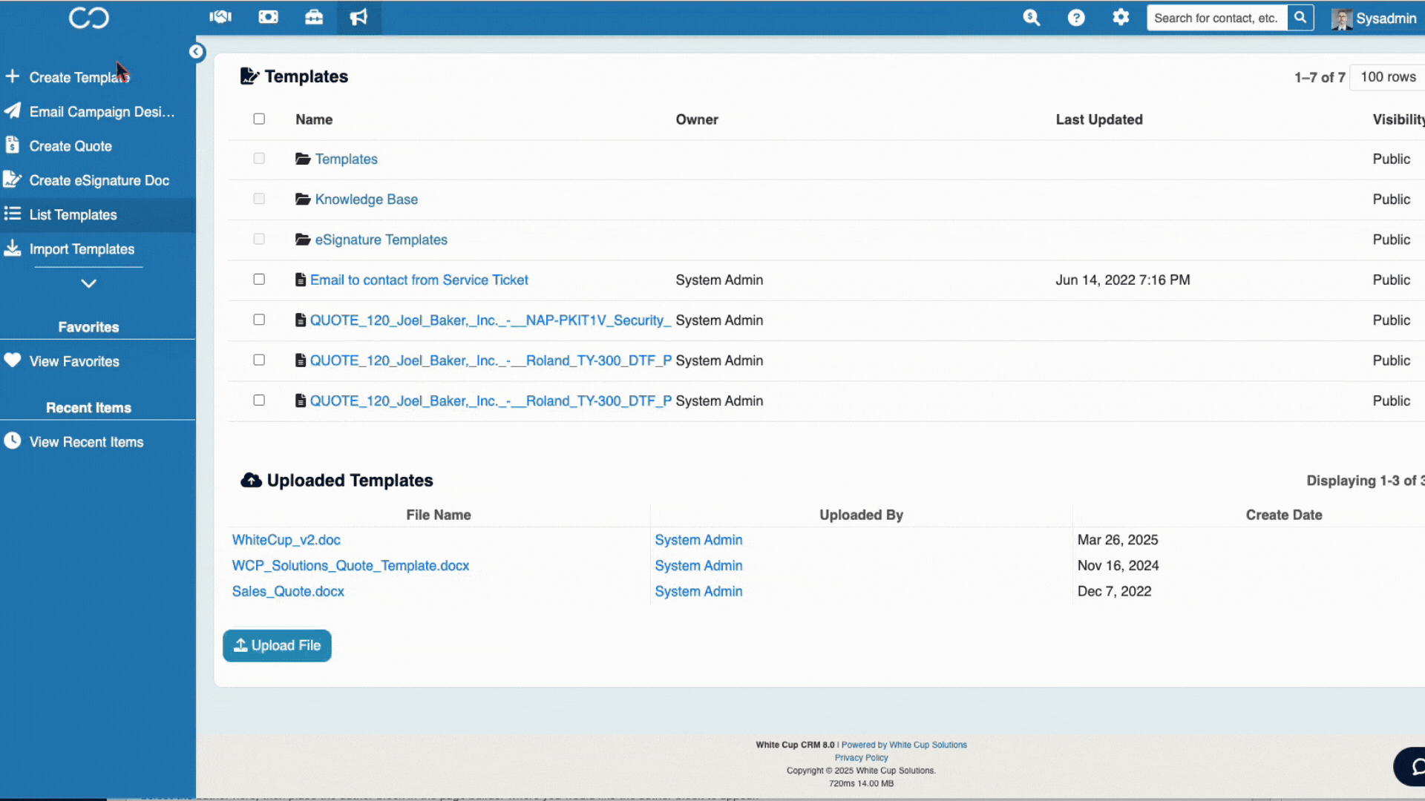
Task: Click the handshake icon in top bar
Action: coord(220,17)
